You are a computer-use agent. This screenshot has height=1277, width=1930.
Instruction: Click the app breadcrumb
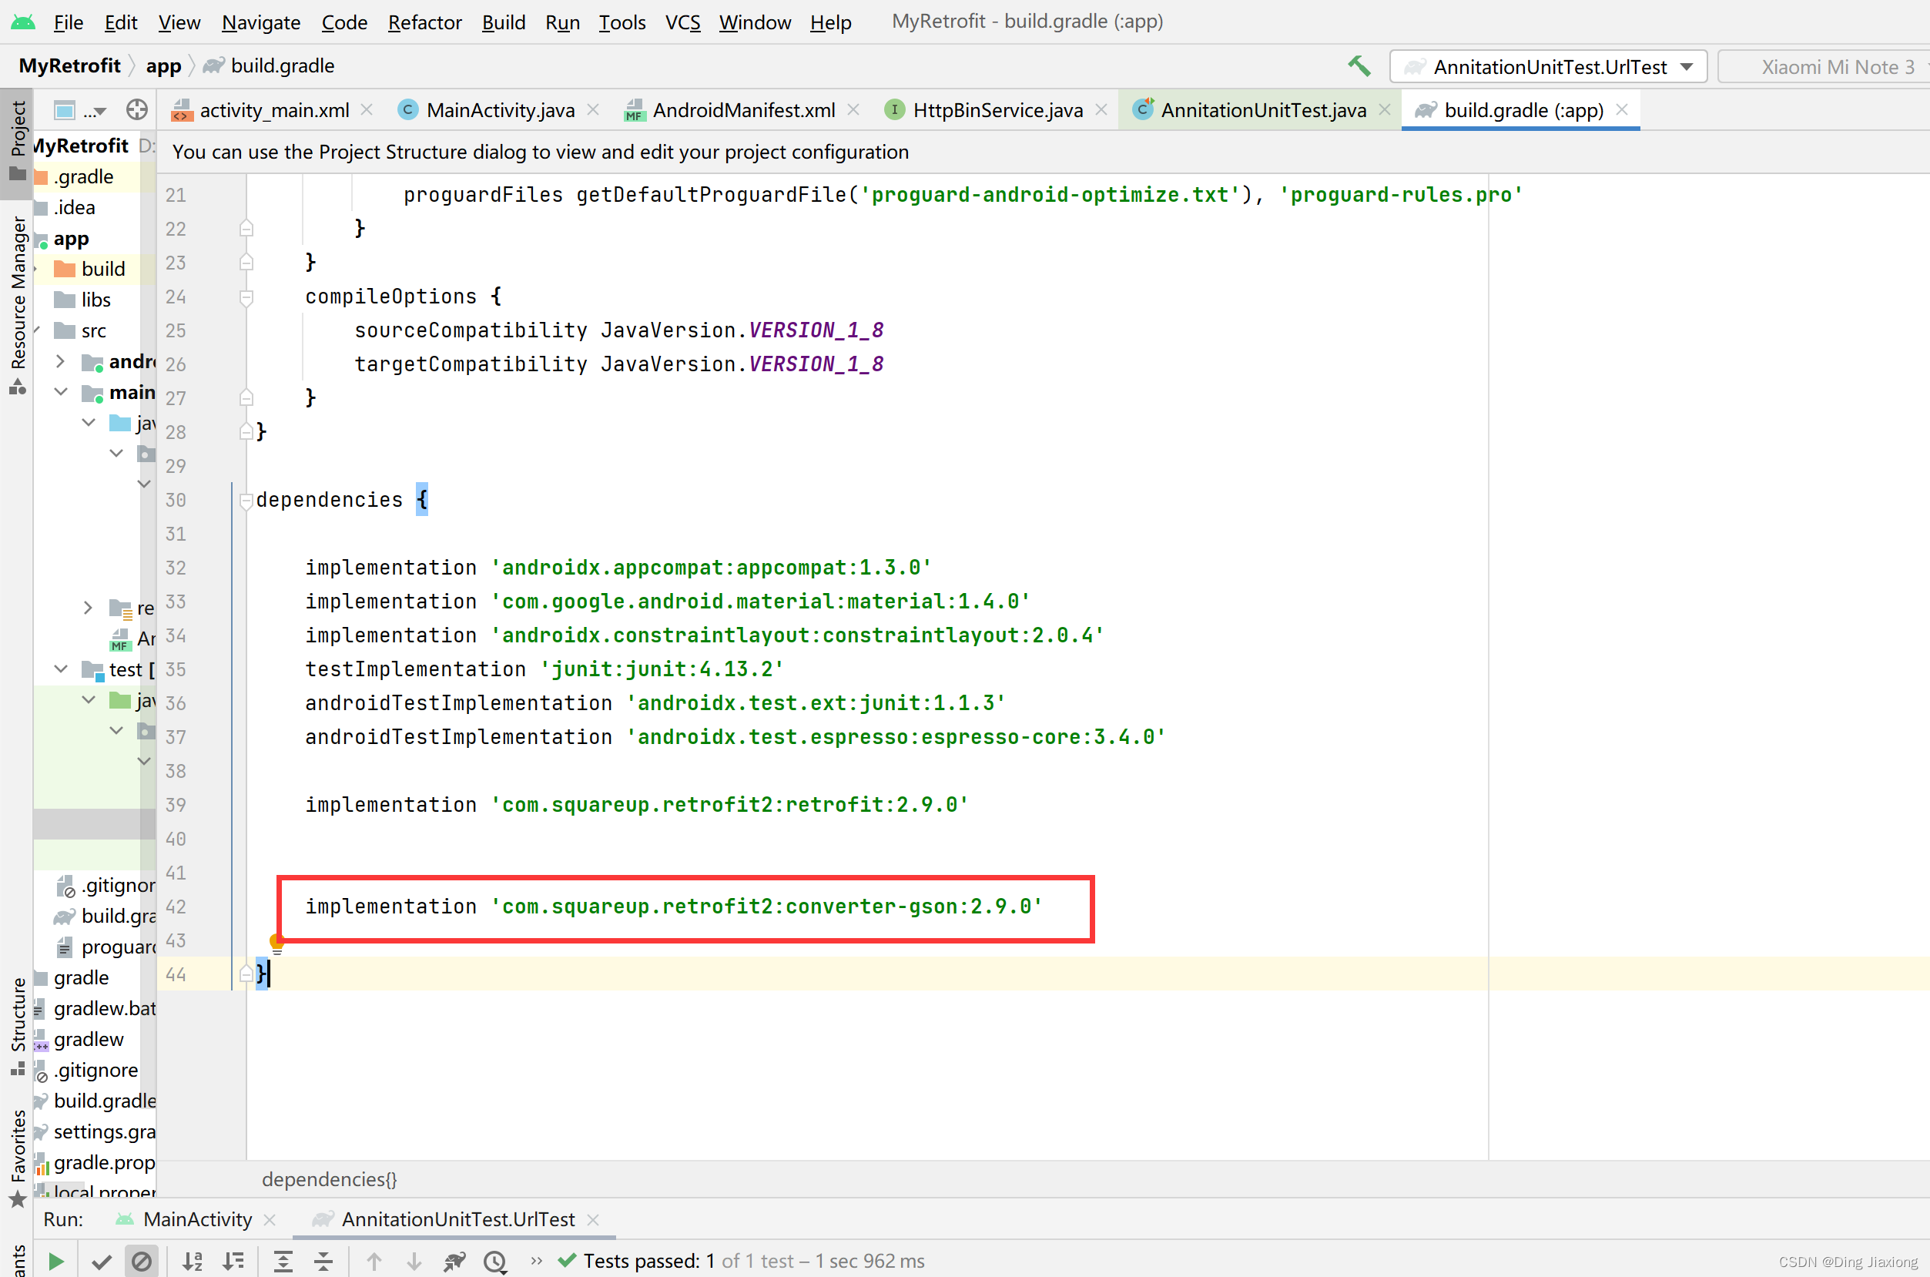pos(163,66)
